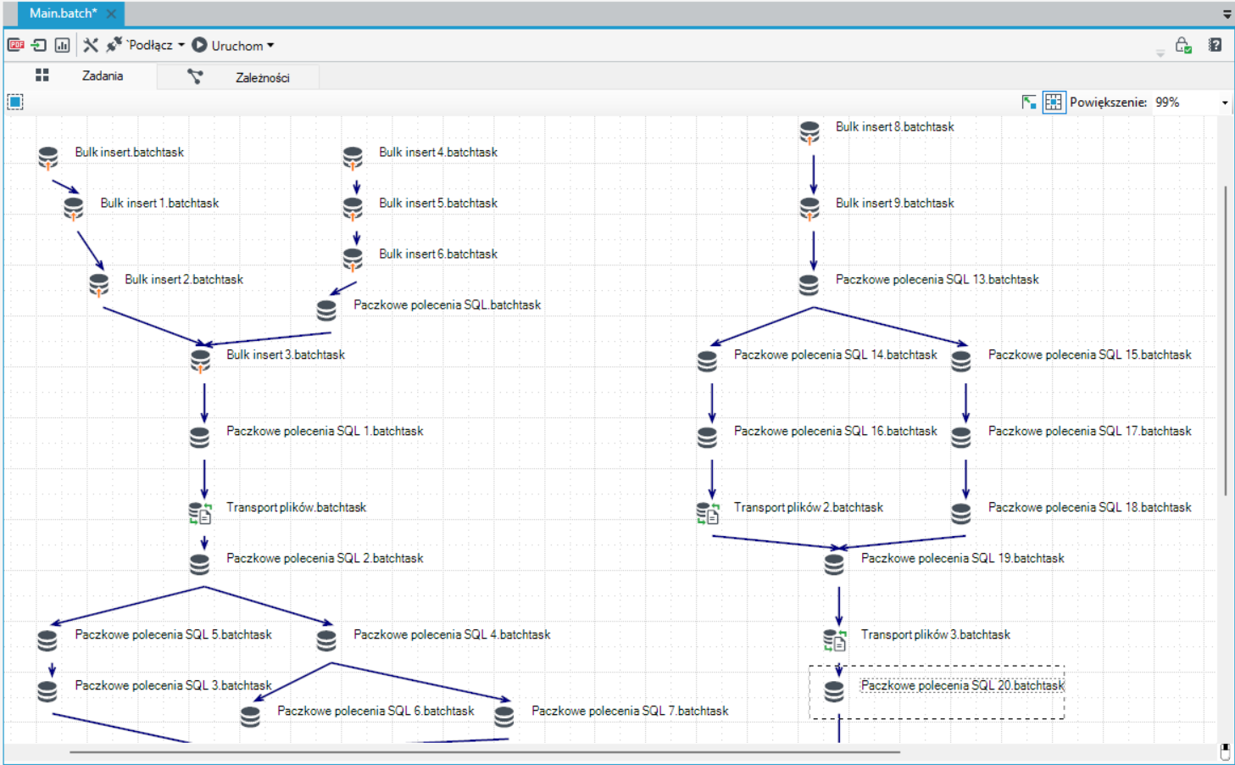Click the Bulk insert 6.batchtask label

tap(438, 254)
